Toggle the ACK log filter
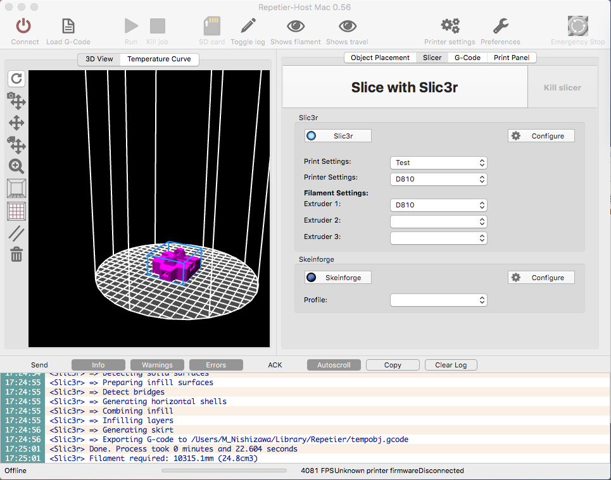Viewport: 611px width, 480px height. pos(275,365)
